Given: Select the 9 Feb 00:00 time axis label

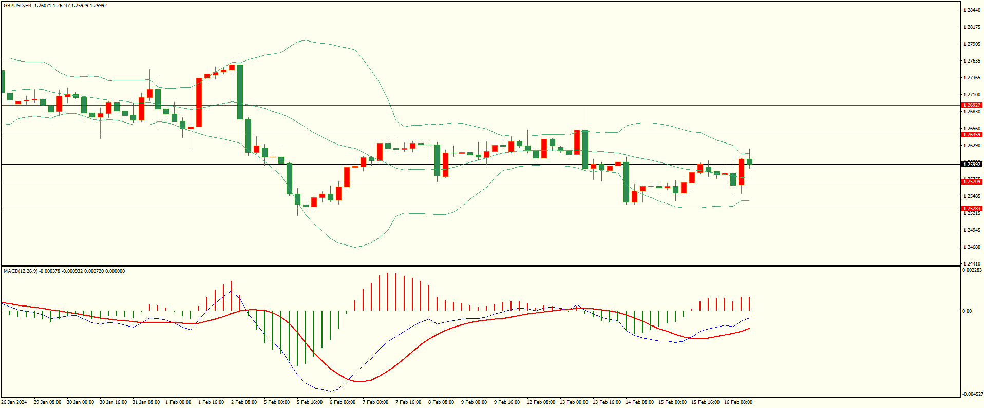Looking at the screenshot, I should click(474, 402).
